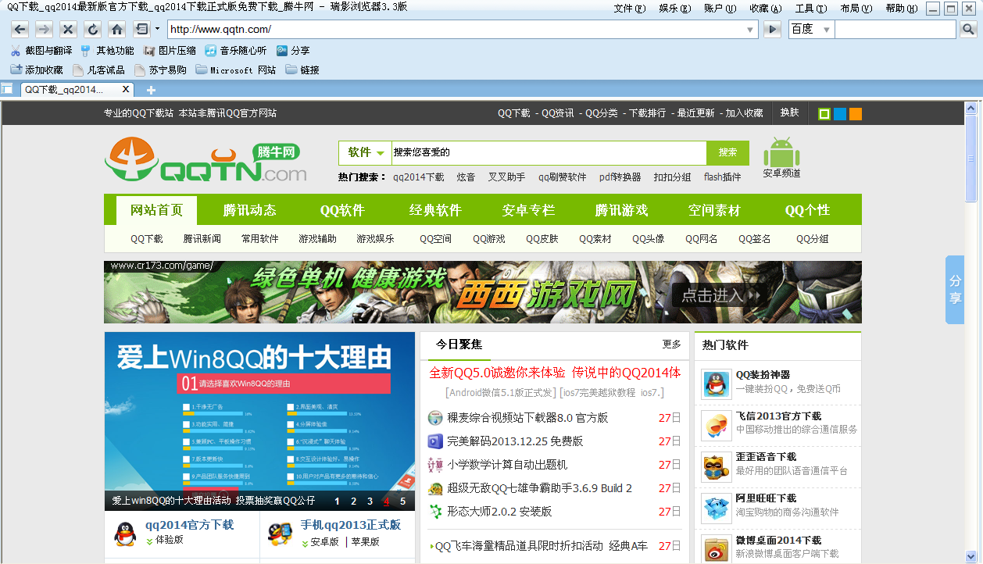The image size is (983, 564).
Task: Click the 换肤 skin link
Action: 789,112
